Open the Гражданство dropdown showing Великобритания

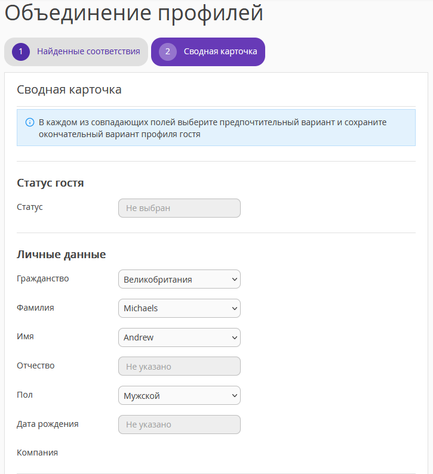179,279
